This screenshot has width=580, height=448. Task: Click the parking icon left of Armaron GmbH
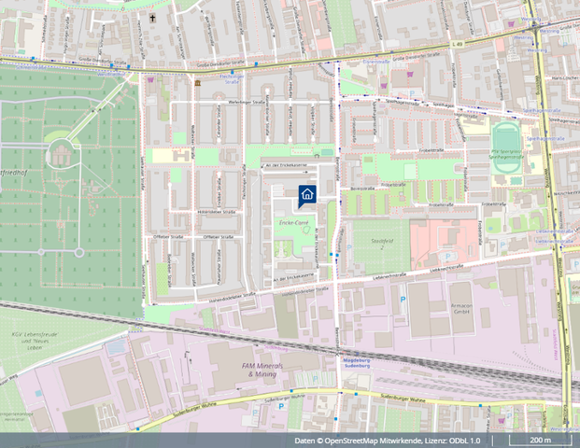pos(403,300)
